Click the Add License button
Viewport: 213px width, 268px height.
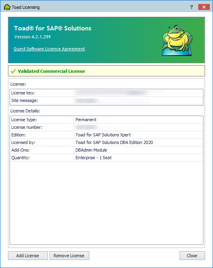(x=28, y=256)
